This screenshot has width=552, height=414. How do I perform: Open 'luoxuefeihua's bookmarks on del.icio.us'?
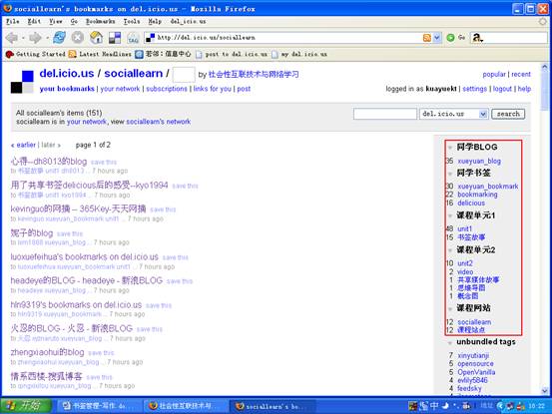(85, 256)
